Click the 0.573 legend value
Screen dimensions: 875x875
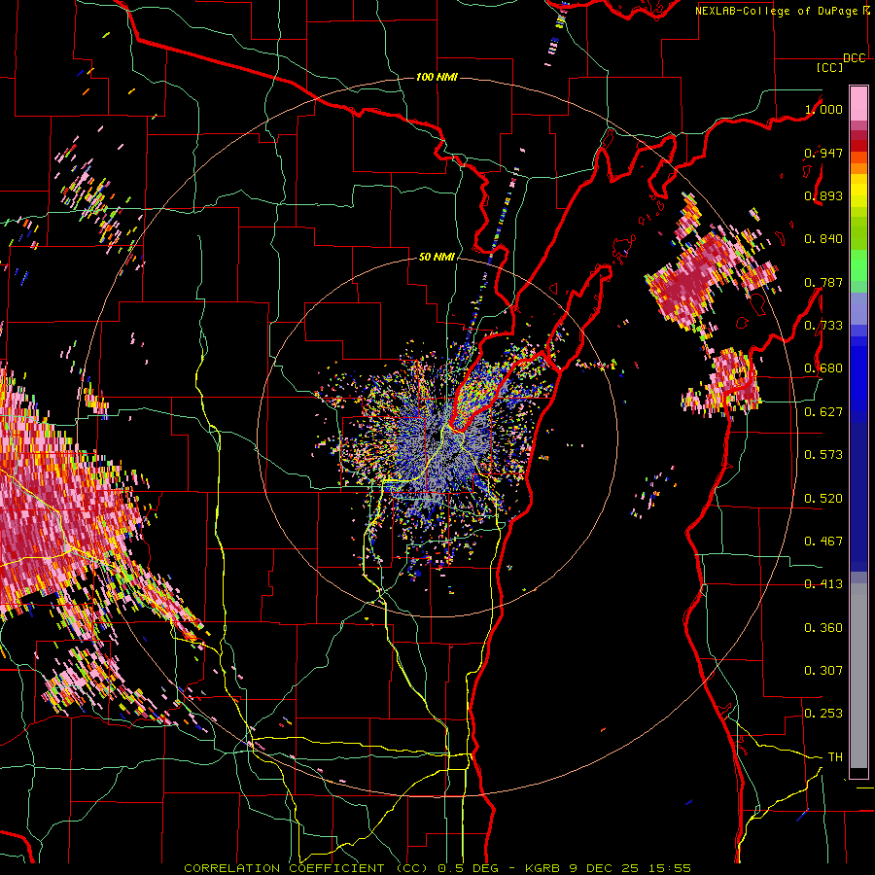(823, 455)
